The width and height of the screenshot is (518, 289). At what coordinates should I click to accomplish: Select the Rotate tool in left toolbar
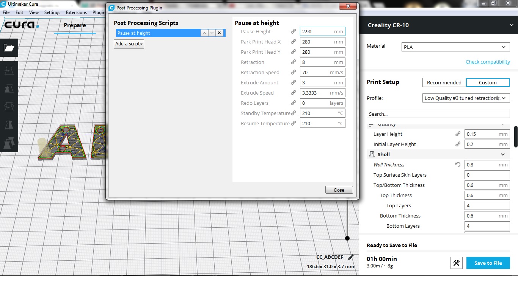coord(9,107)
